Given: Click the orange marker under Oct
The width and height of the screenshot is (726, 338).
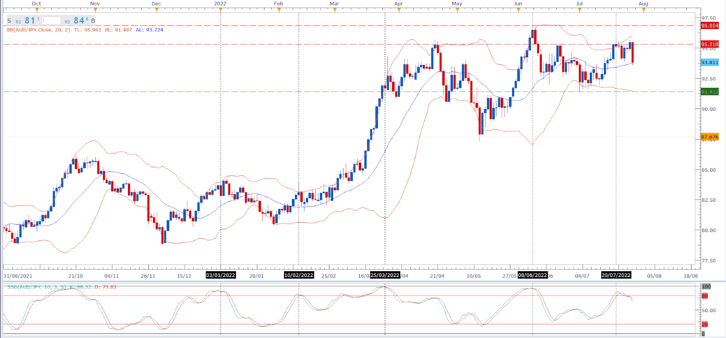Looking at the screenshot, I should [37, 10].
